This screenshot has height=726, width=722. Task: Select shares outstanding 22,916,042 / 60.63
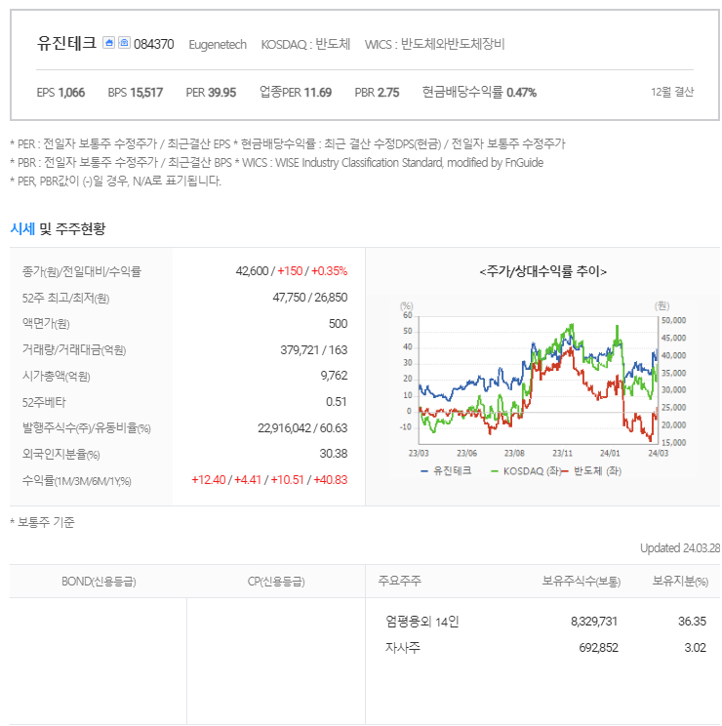click(302, 428)
